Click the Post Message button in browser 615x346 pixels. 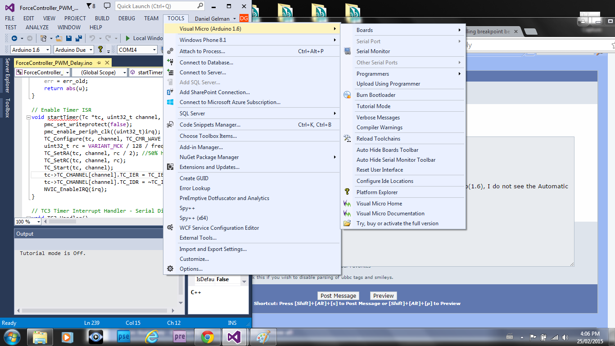(x=339, y=296)
